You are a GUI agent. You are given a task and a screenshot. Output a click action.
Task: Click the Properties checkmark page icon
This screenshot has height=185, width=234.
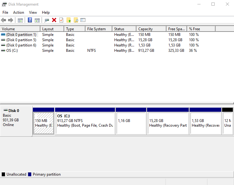pyautogui.click(x=61, y=20)
